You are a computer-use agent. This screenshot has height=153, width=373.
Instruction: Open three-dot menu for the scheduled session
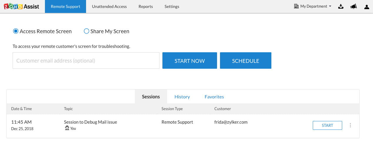tap(350, 125)
